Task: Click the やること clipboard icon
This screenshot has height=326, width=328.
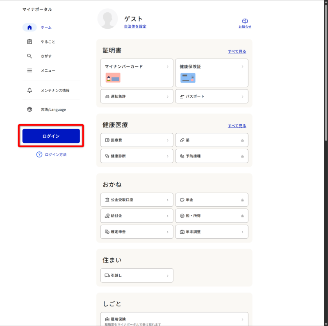Action: tap(30, 42)
